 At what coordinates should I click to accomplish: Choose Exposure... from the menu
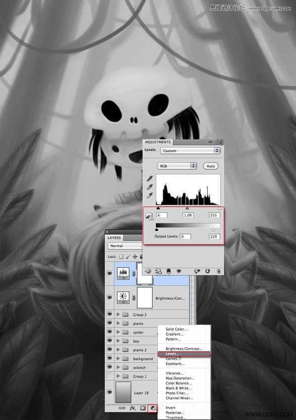point(175,364)
